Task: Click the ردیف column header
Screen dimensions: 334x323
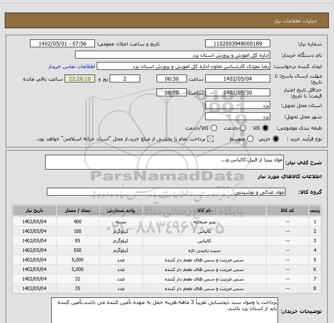Action: [315, 211]
